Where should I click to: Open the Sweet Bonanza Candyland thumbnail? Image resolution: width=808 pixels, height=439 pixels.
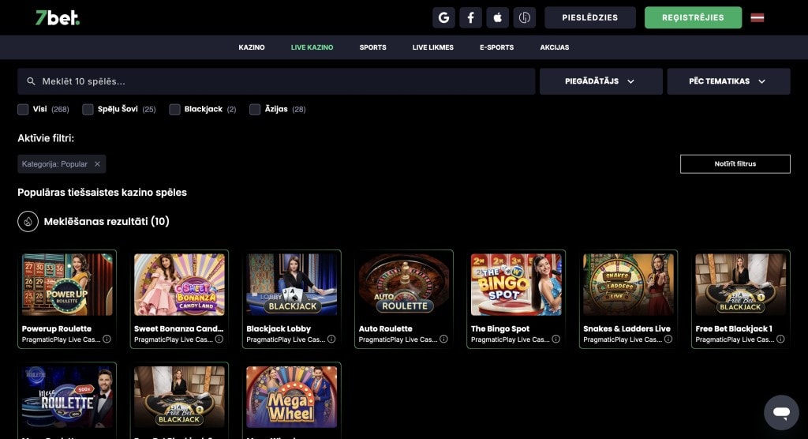pyautogui.click(x=179, y=284)
